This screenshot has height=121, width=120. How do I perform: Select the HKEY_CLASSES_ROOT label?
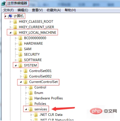point(36,22)
